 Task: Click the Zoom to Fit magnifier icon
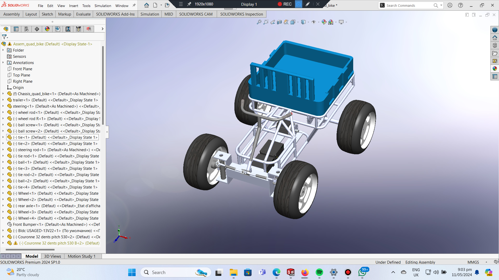tap(259, 22)
